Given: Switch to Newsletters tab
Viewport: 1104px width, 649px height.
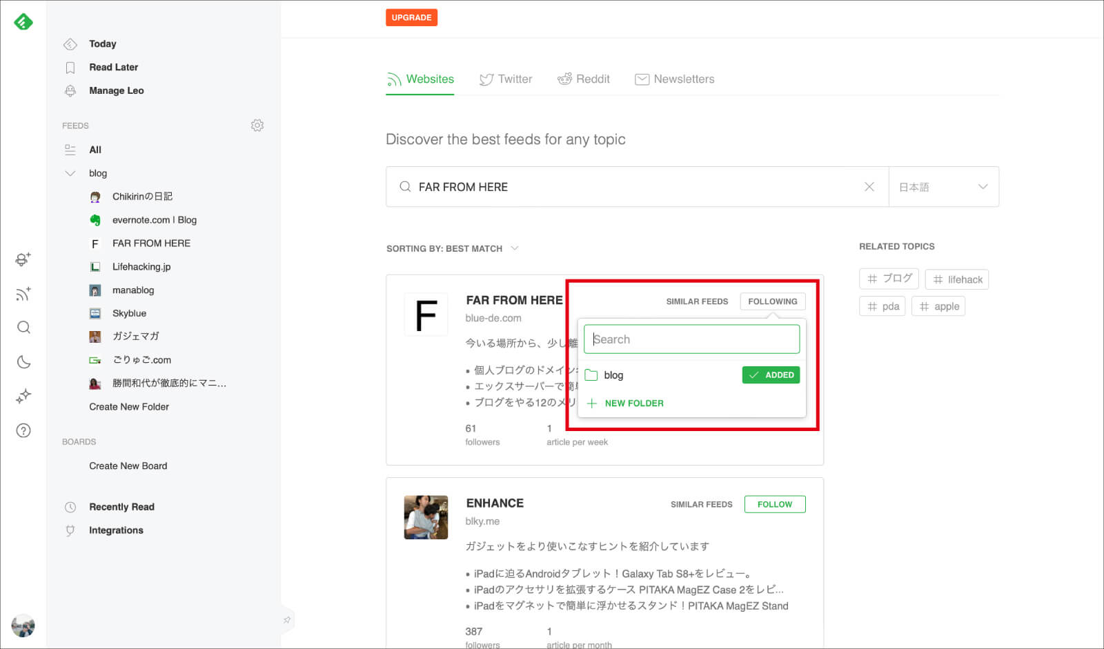Looking at the screenshot, I should tap(675, 79).
